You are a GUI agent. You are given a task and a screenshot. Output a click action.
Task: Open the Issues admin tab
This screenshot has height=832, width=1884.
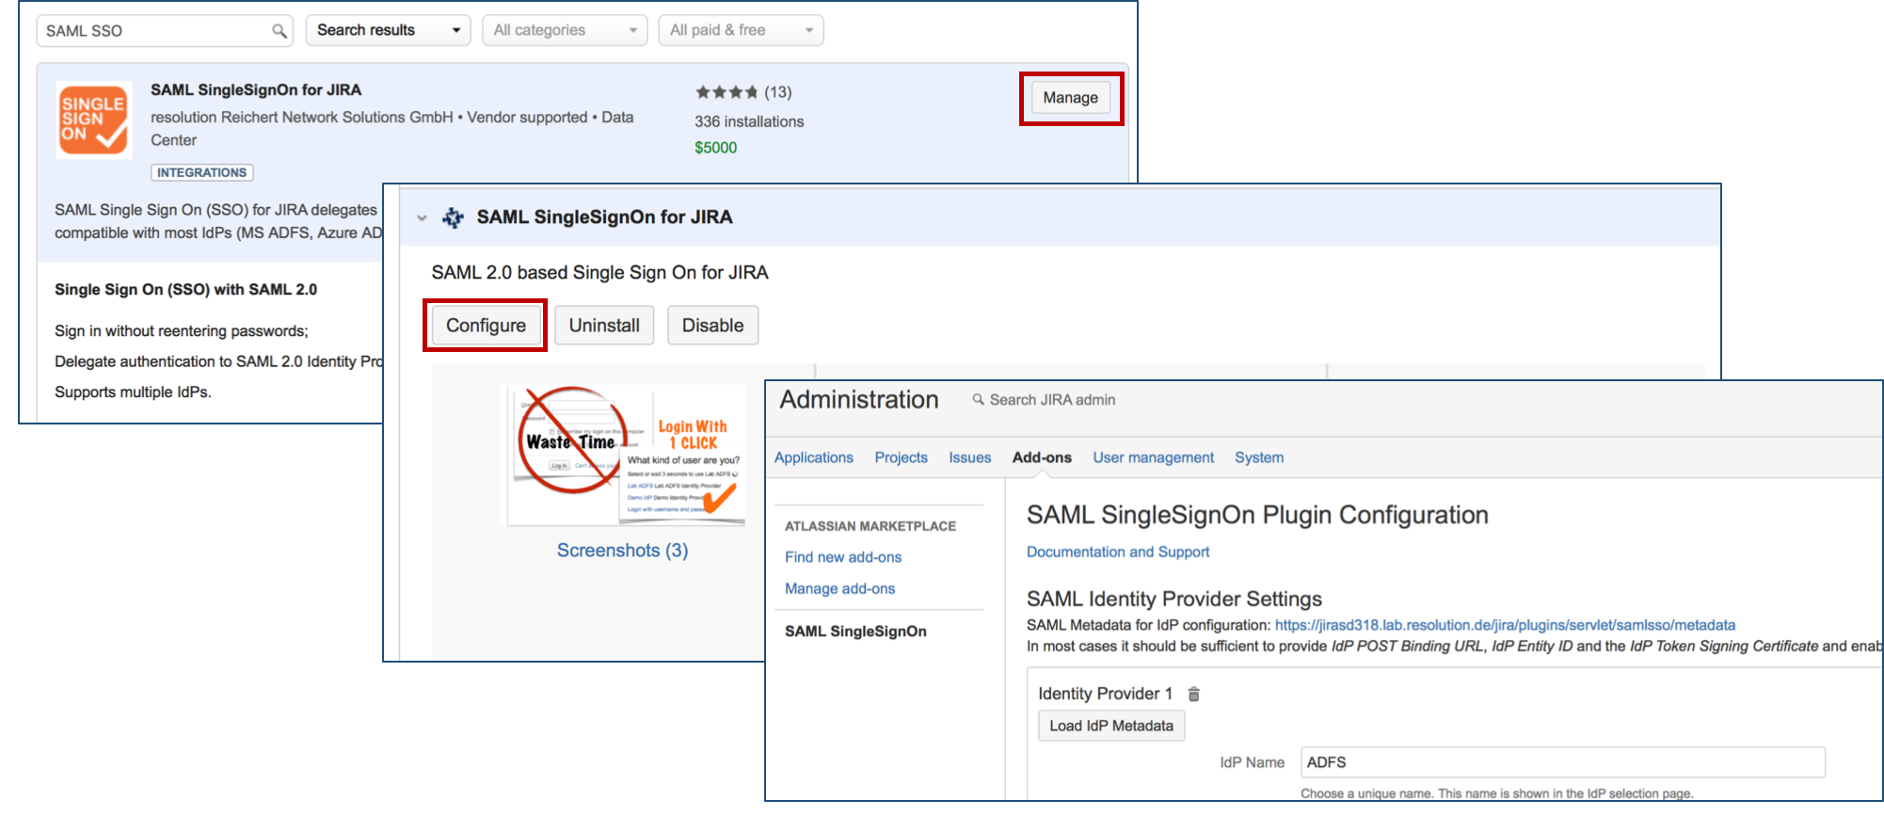pos(969,457)
